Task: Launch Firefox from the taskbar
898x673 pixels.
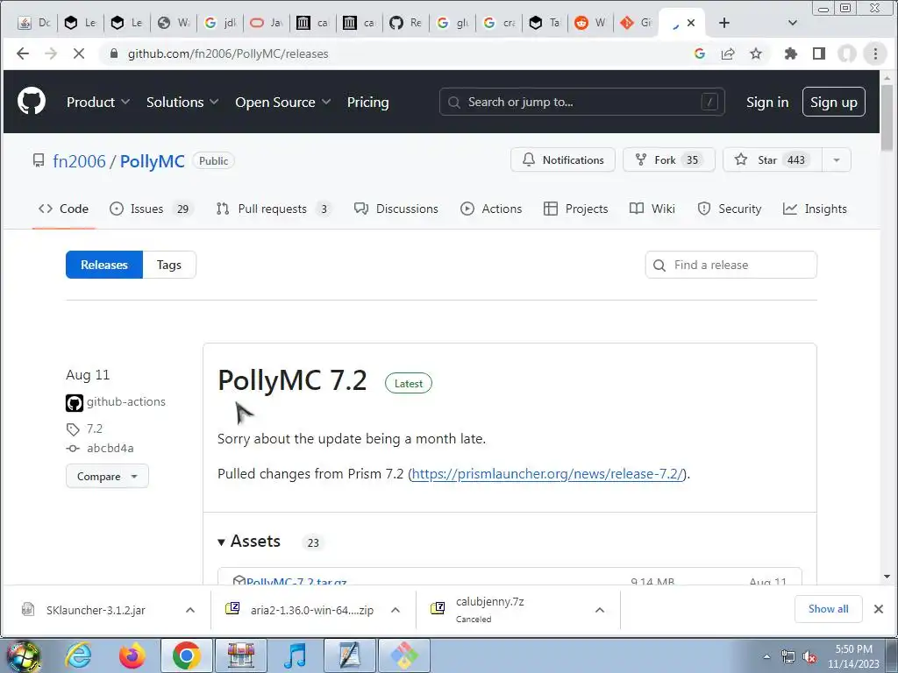Action: [132, 655]
